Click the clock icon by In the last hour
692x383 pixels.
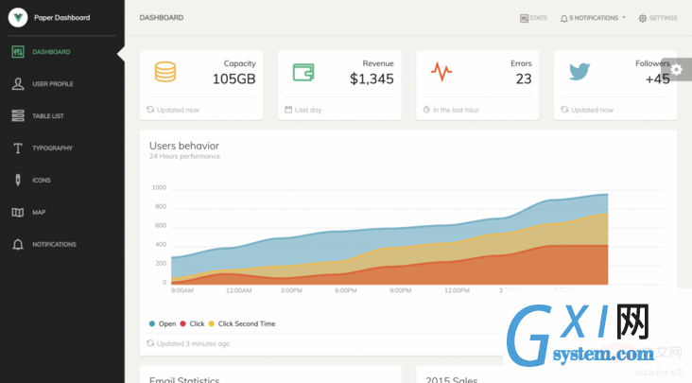[x=426, y=110]
